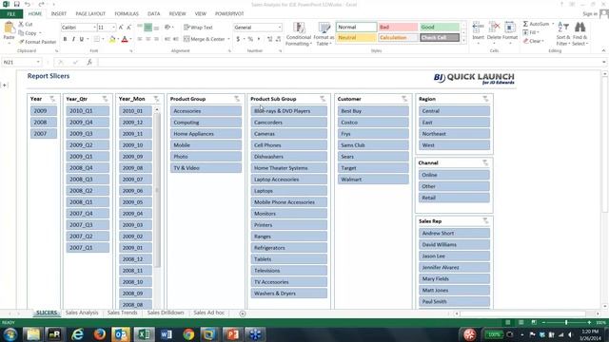Open the Sales Analysis sheet tab

point(82,313)
